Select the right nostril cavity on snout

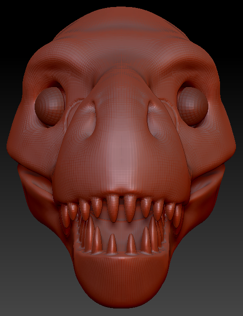157,121
